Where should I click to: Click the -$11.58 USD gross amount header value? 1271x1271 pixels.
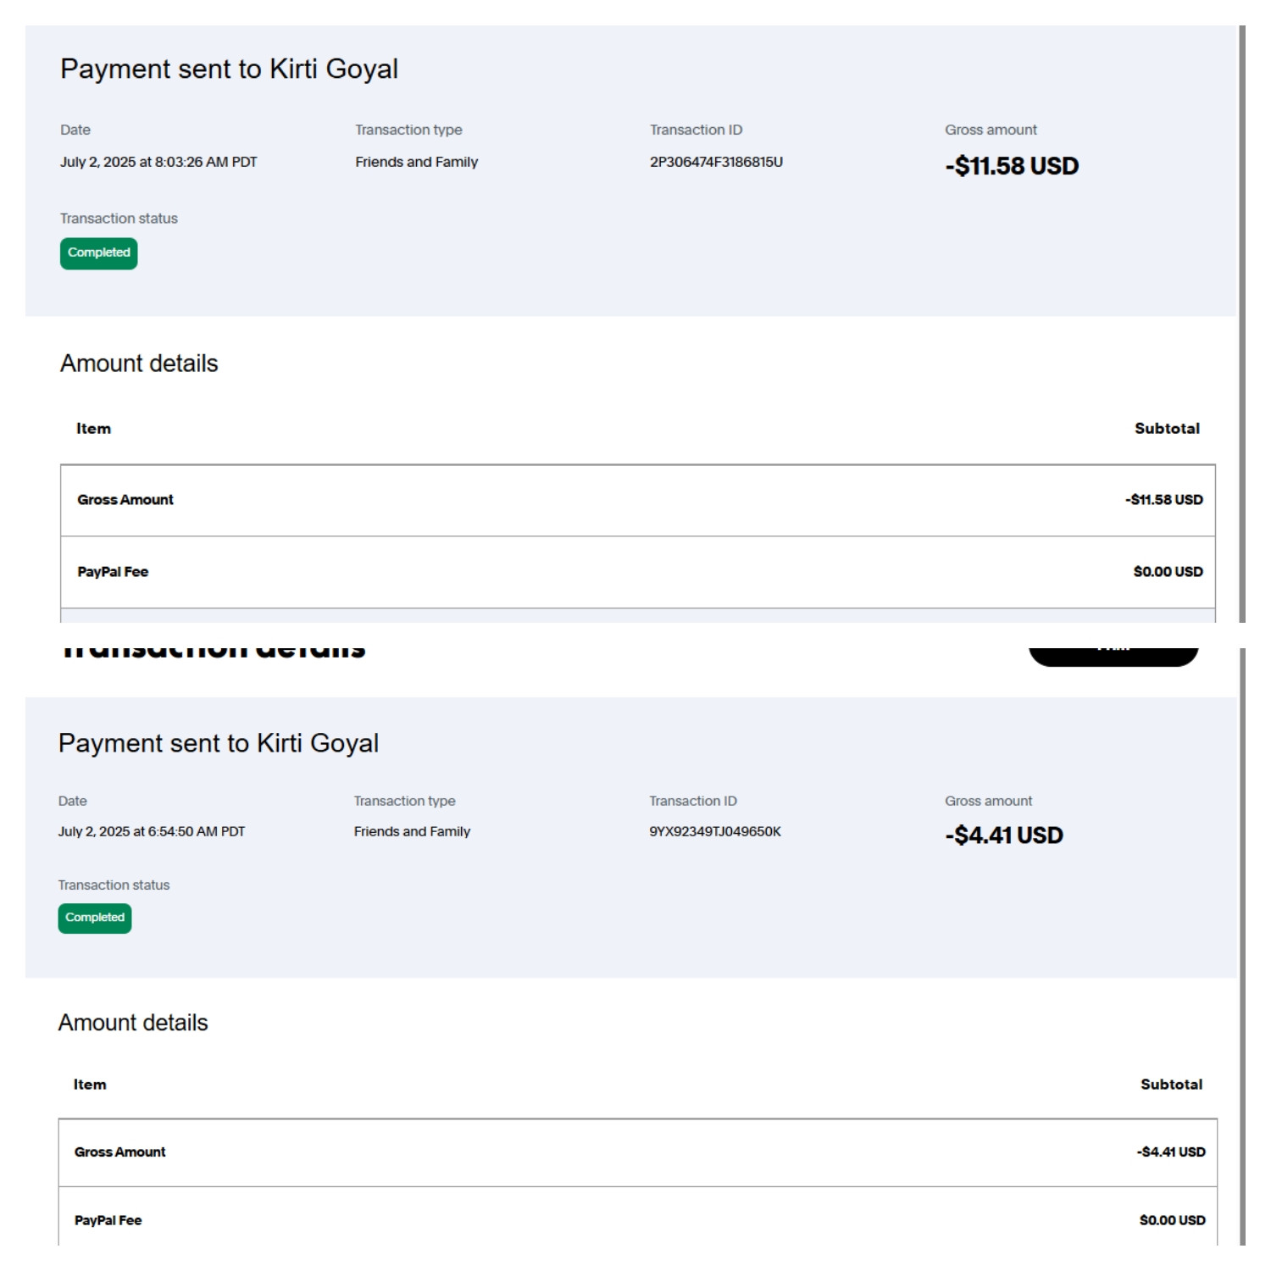click(x=1012, y=166)
